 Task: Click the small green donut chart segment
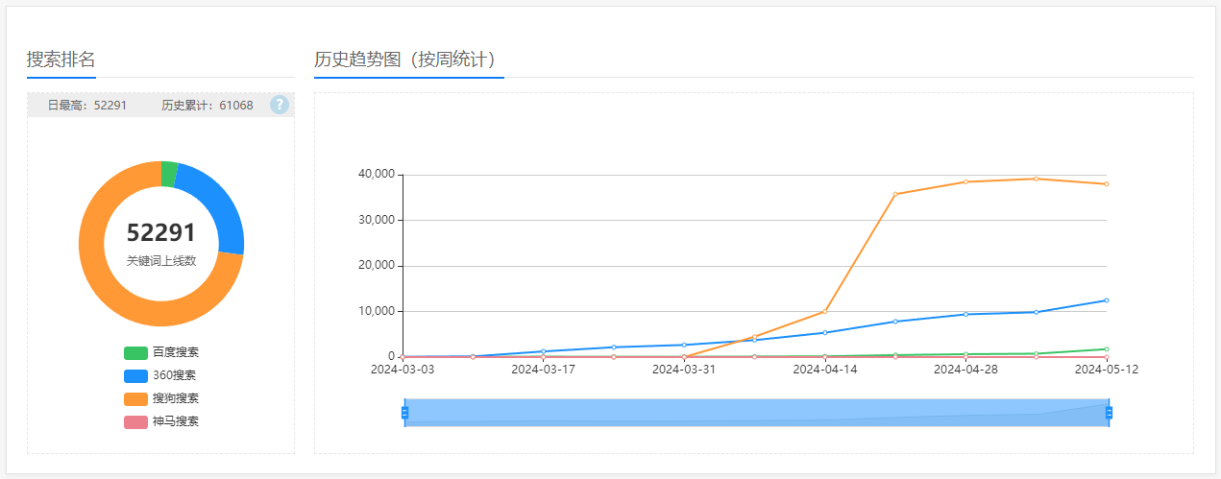click(169, 174)
